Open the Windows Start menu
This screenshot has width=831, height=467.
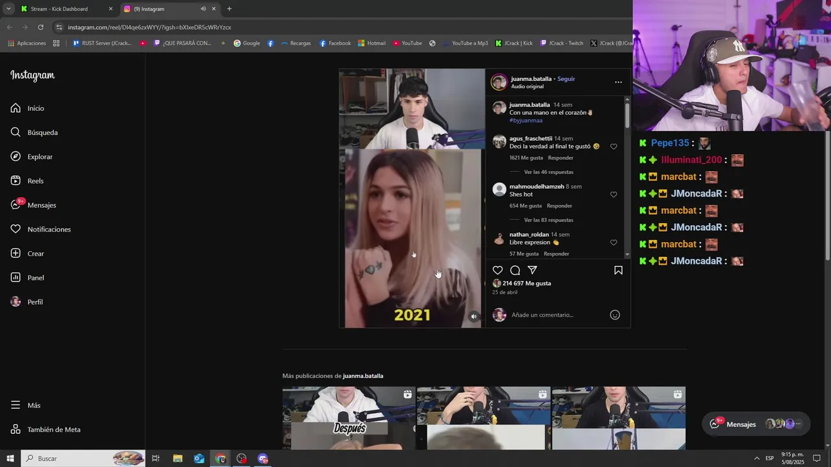pyautogui.click(x=10, y=459)
